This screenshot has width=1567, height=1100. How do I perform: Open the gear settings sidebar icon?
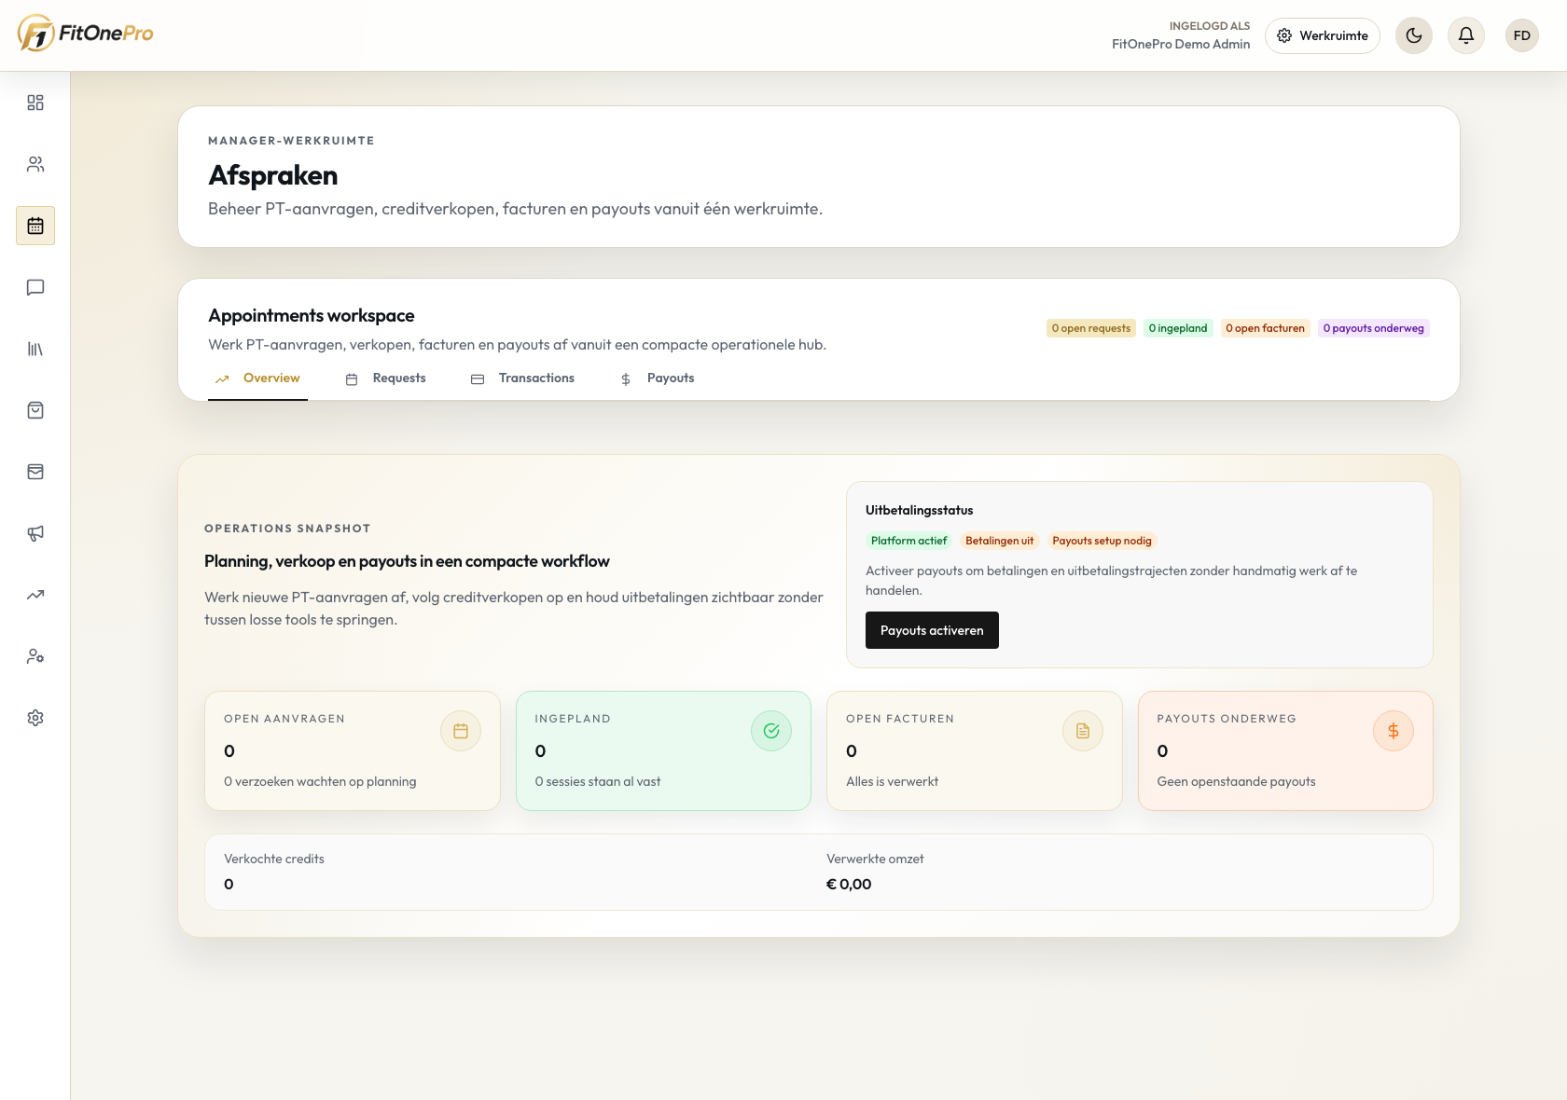(x=35, y=718)
